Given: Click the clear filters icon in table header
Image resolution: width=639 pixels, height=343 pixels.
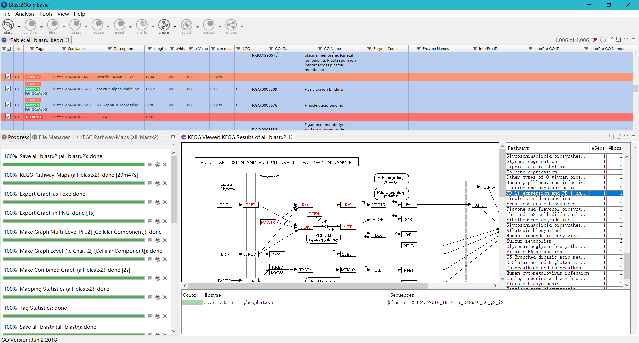Looking at the screenshot, I should [595, 40].
